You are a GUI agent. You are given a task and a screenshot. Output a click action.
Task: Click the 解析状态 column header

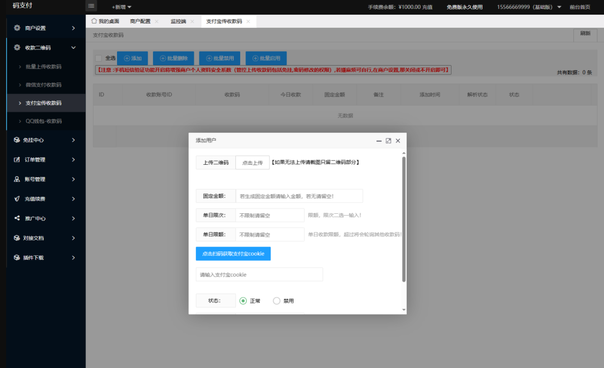click(478, 95)
